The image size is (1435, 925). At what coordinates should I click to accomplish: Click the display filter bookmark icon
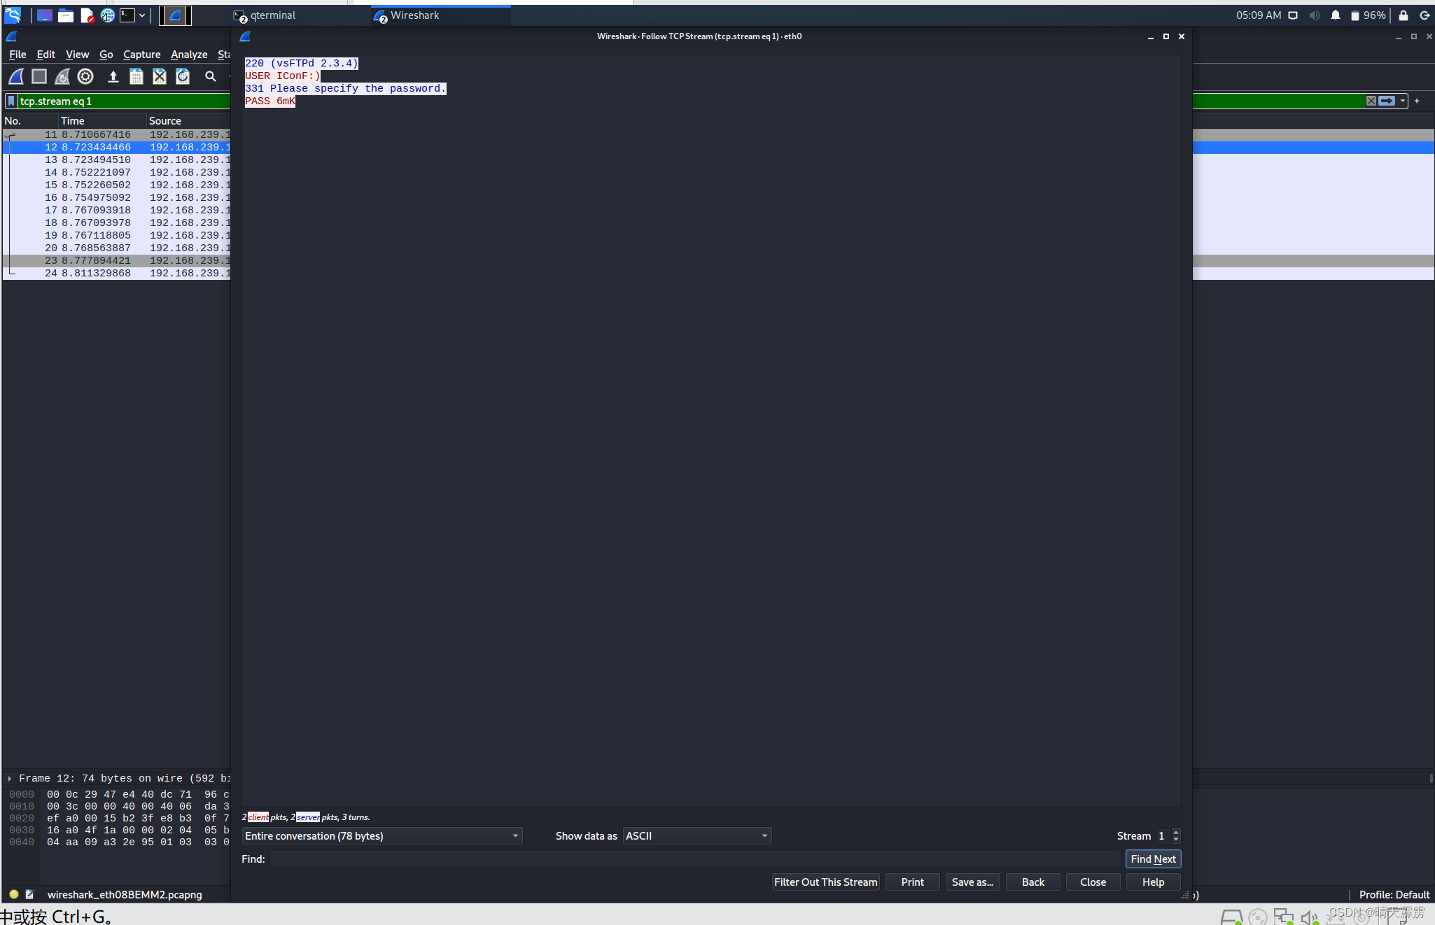click(11, 101)
